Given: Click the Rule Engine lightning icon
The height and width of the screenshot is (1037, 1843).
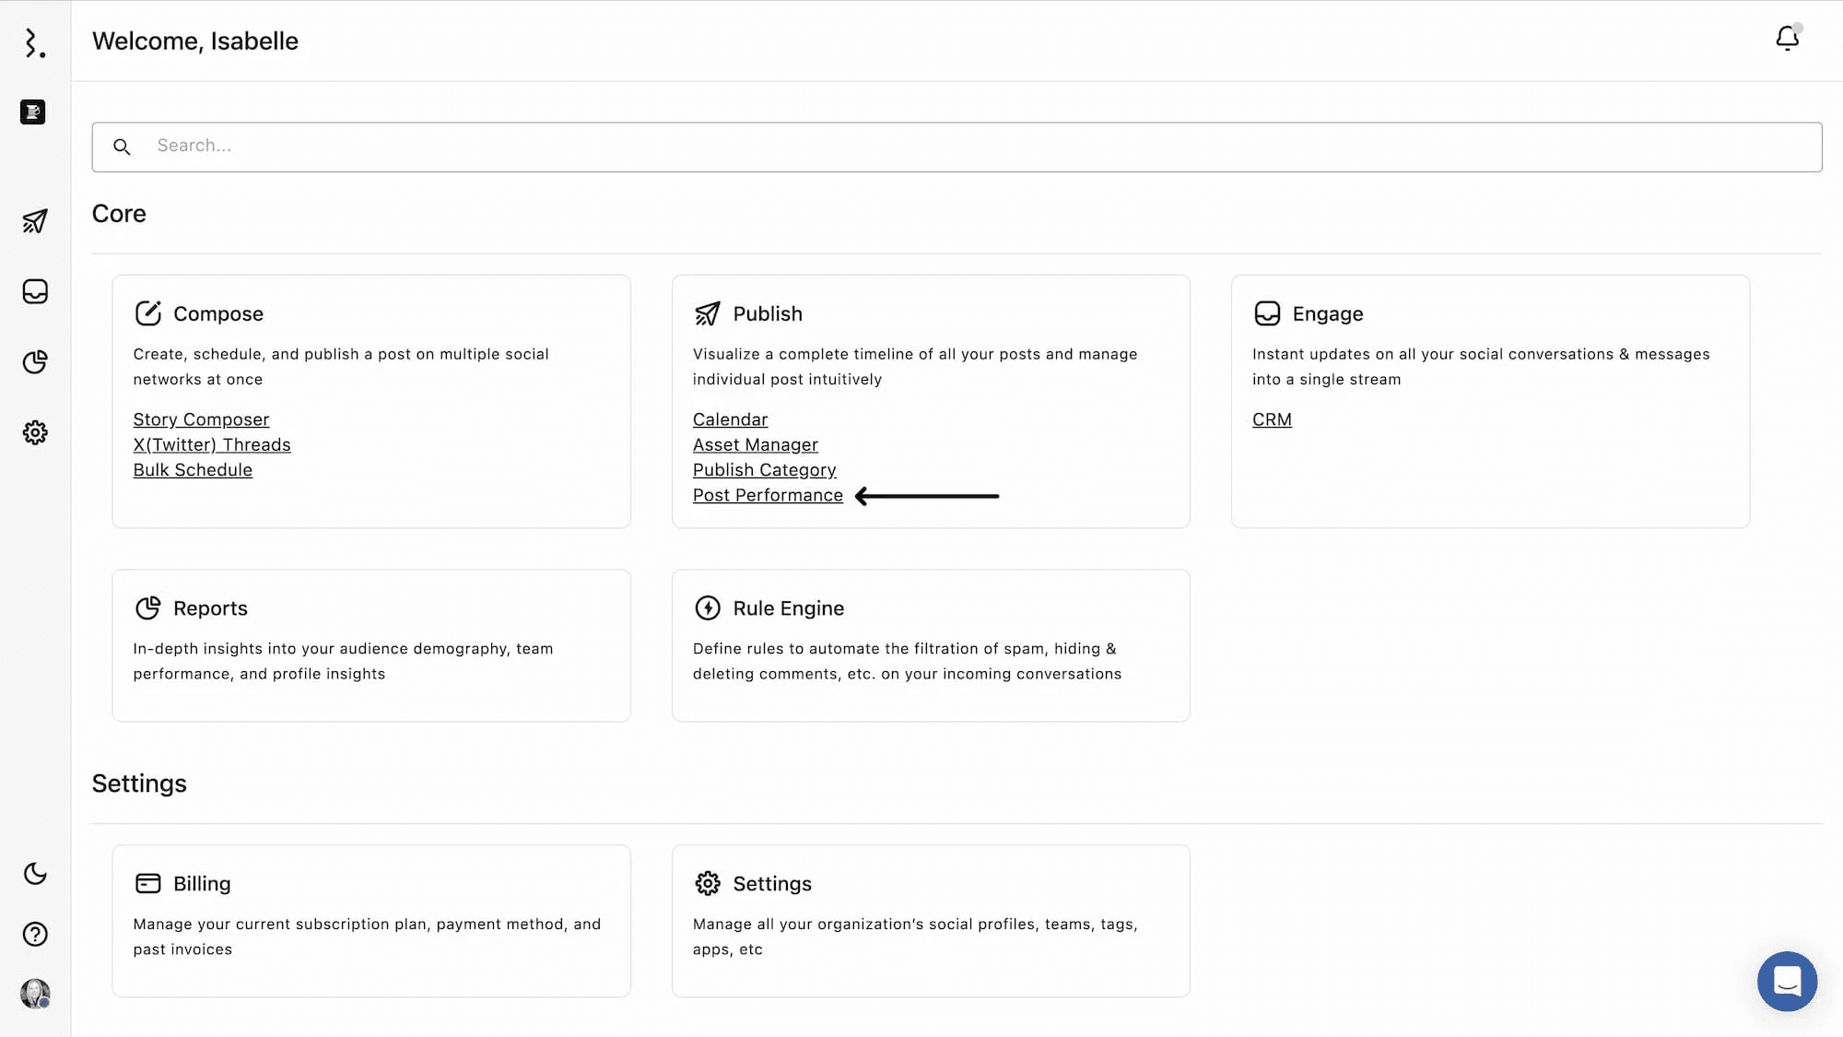Looking at the screenshot, I should coord(707,607).
